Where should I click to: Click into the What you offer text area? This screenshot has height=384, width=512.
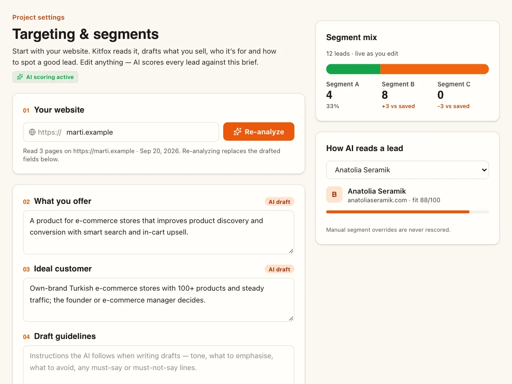coord(159,232)
